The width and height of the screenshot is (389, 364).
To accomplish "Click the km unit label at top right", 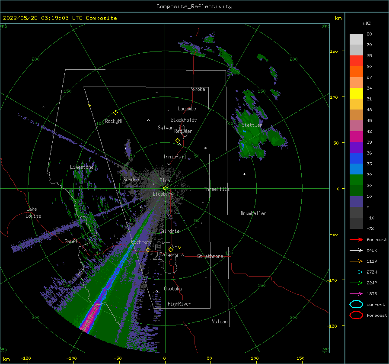I will 338,18.
